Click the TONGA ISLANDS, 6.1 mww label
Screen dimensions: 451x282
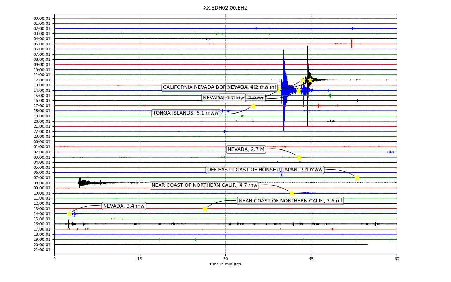(186, 113)
